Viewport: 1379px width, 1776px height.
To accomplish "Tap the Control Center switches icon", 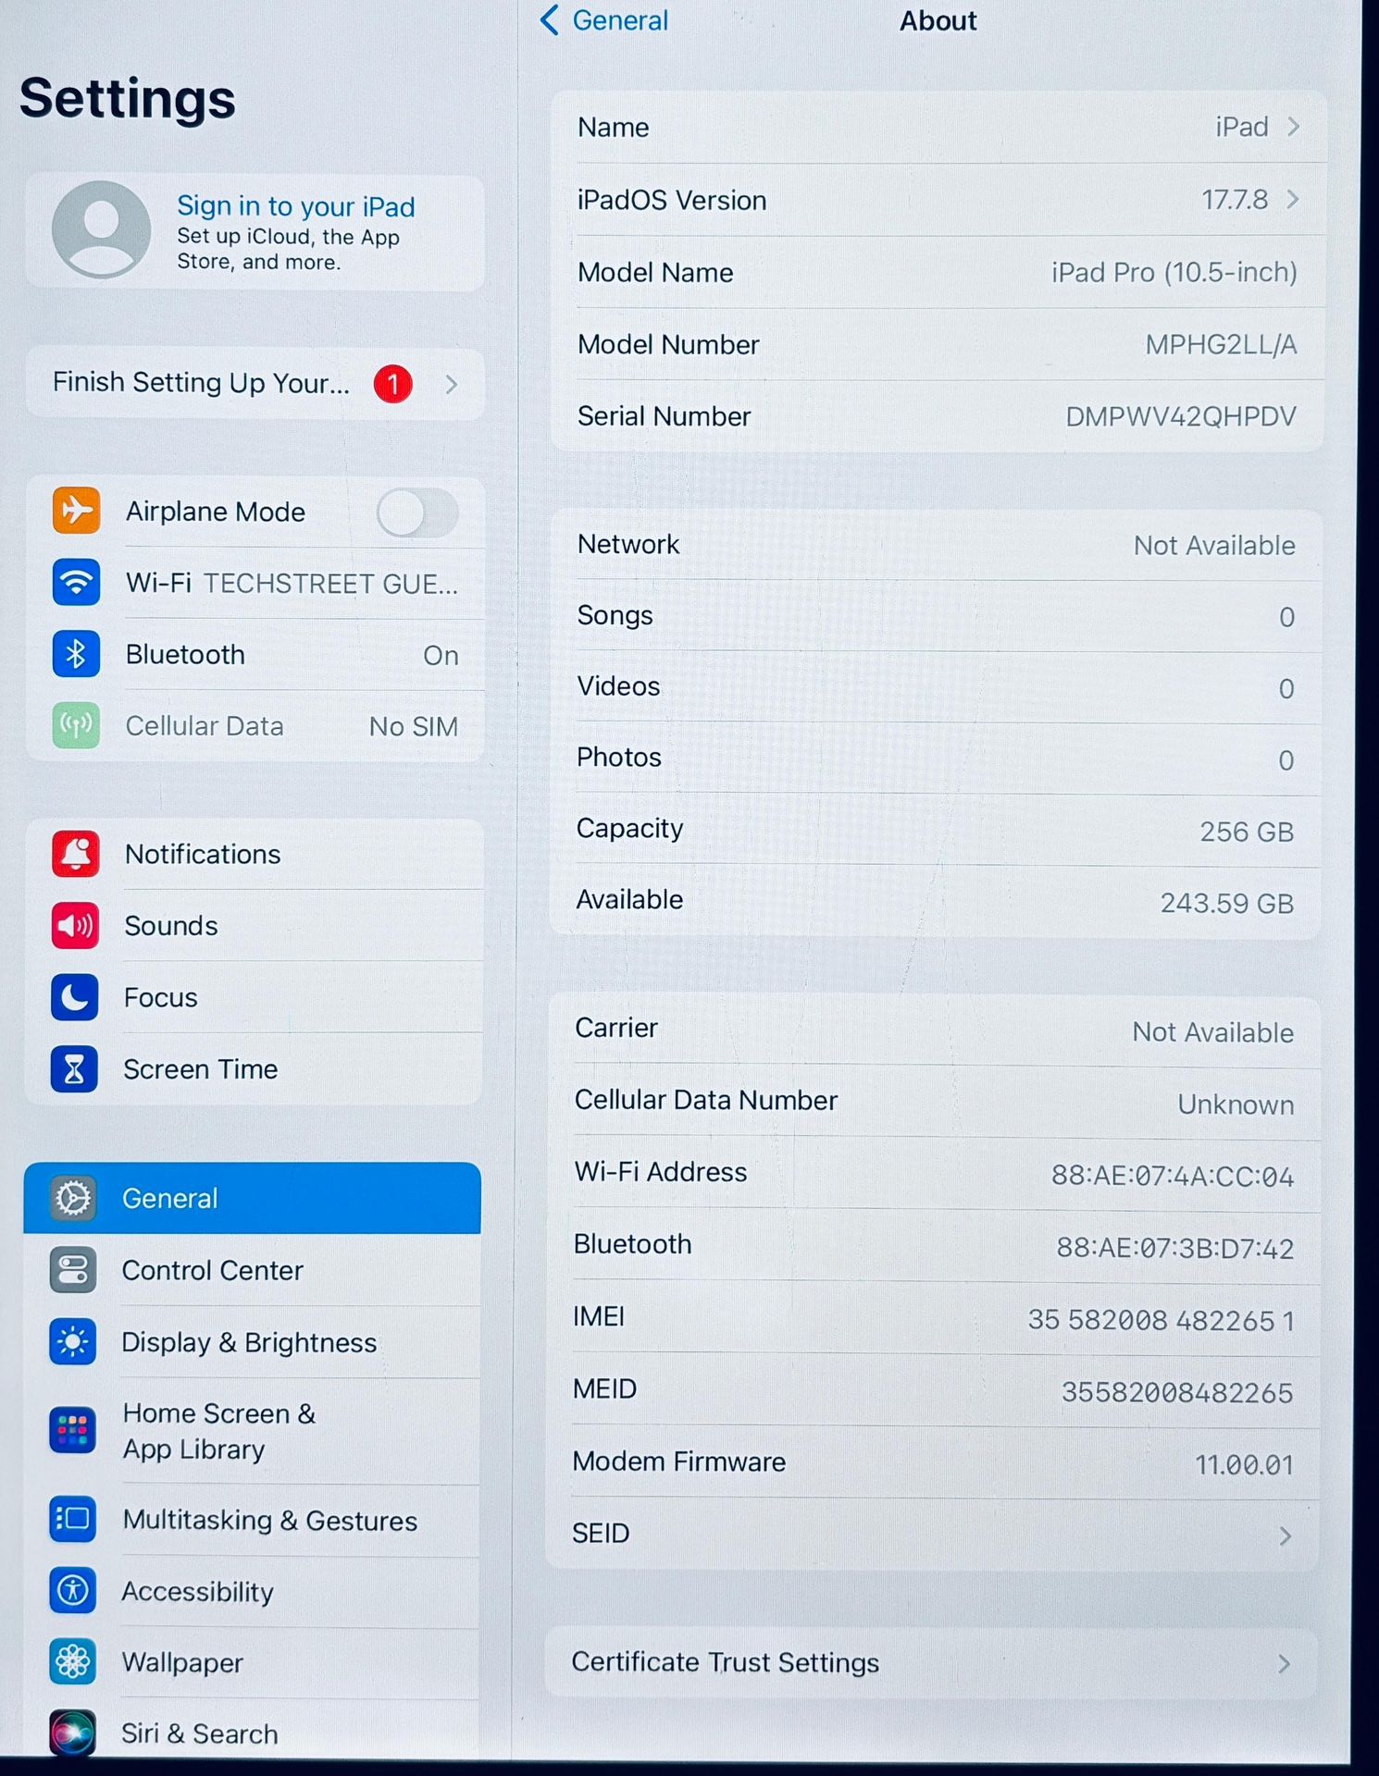I will click(x=73, y=1270).
